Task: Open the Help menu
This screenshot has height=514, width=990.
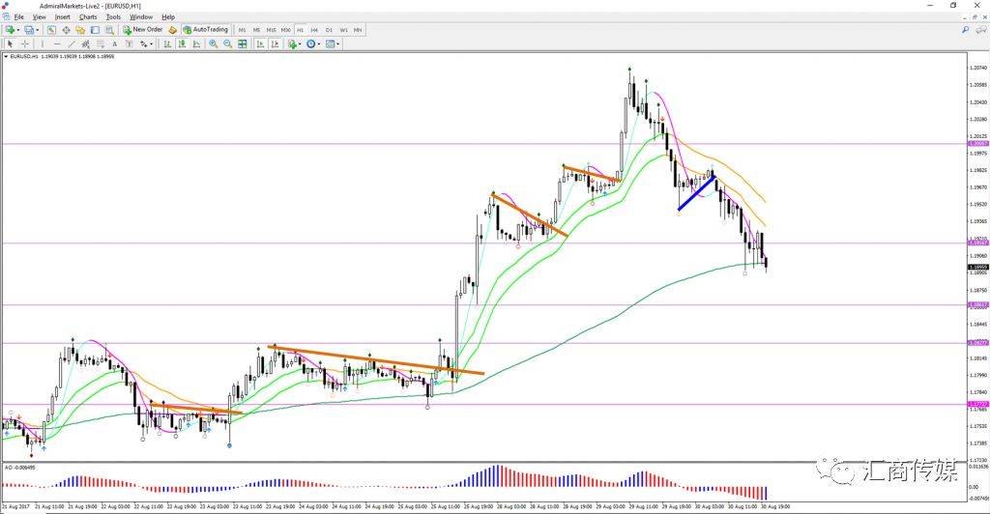Action: tap(168, 17)
